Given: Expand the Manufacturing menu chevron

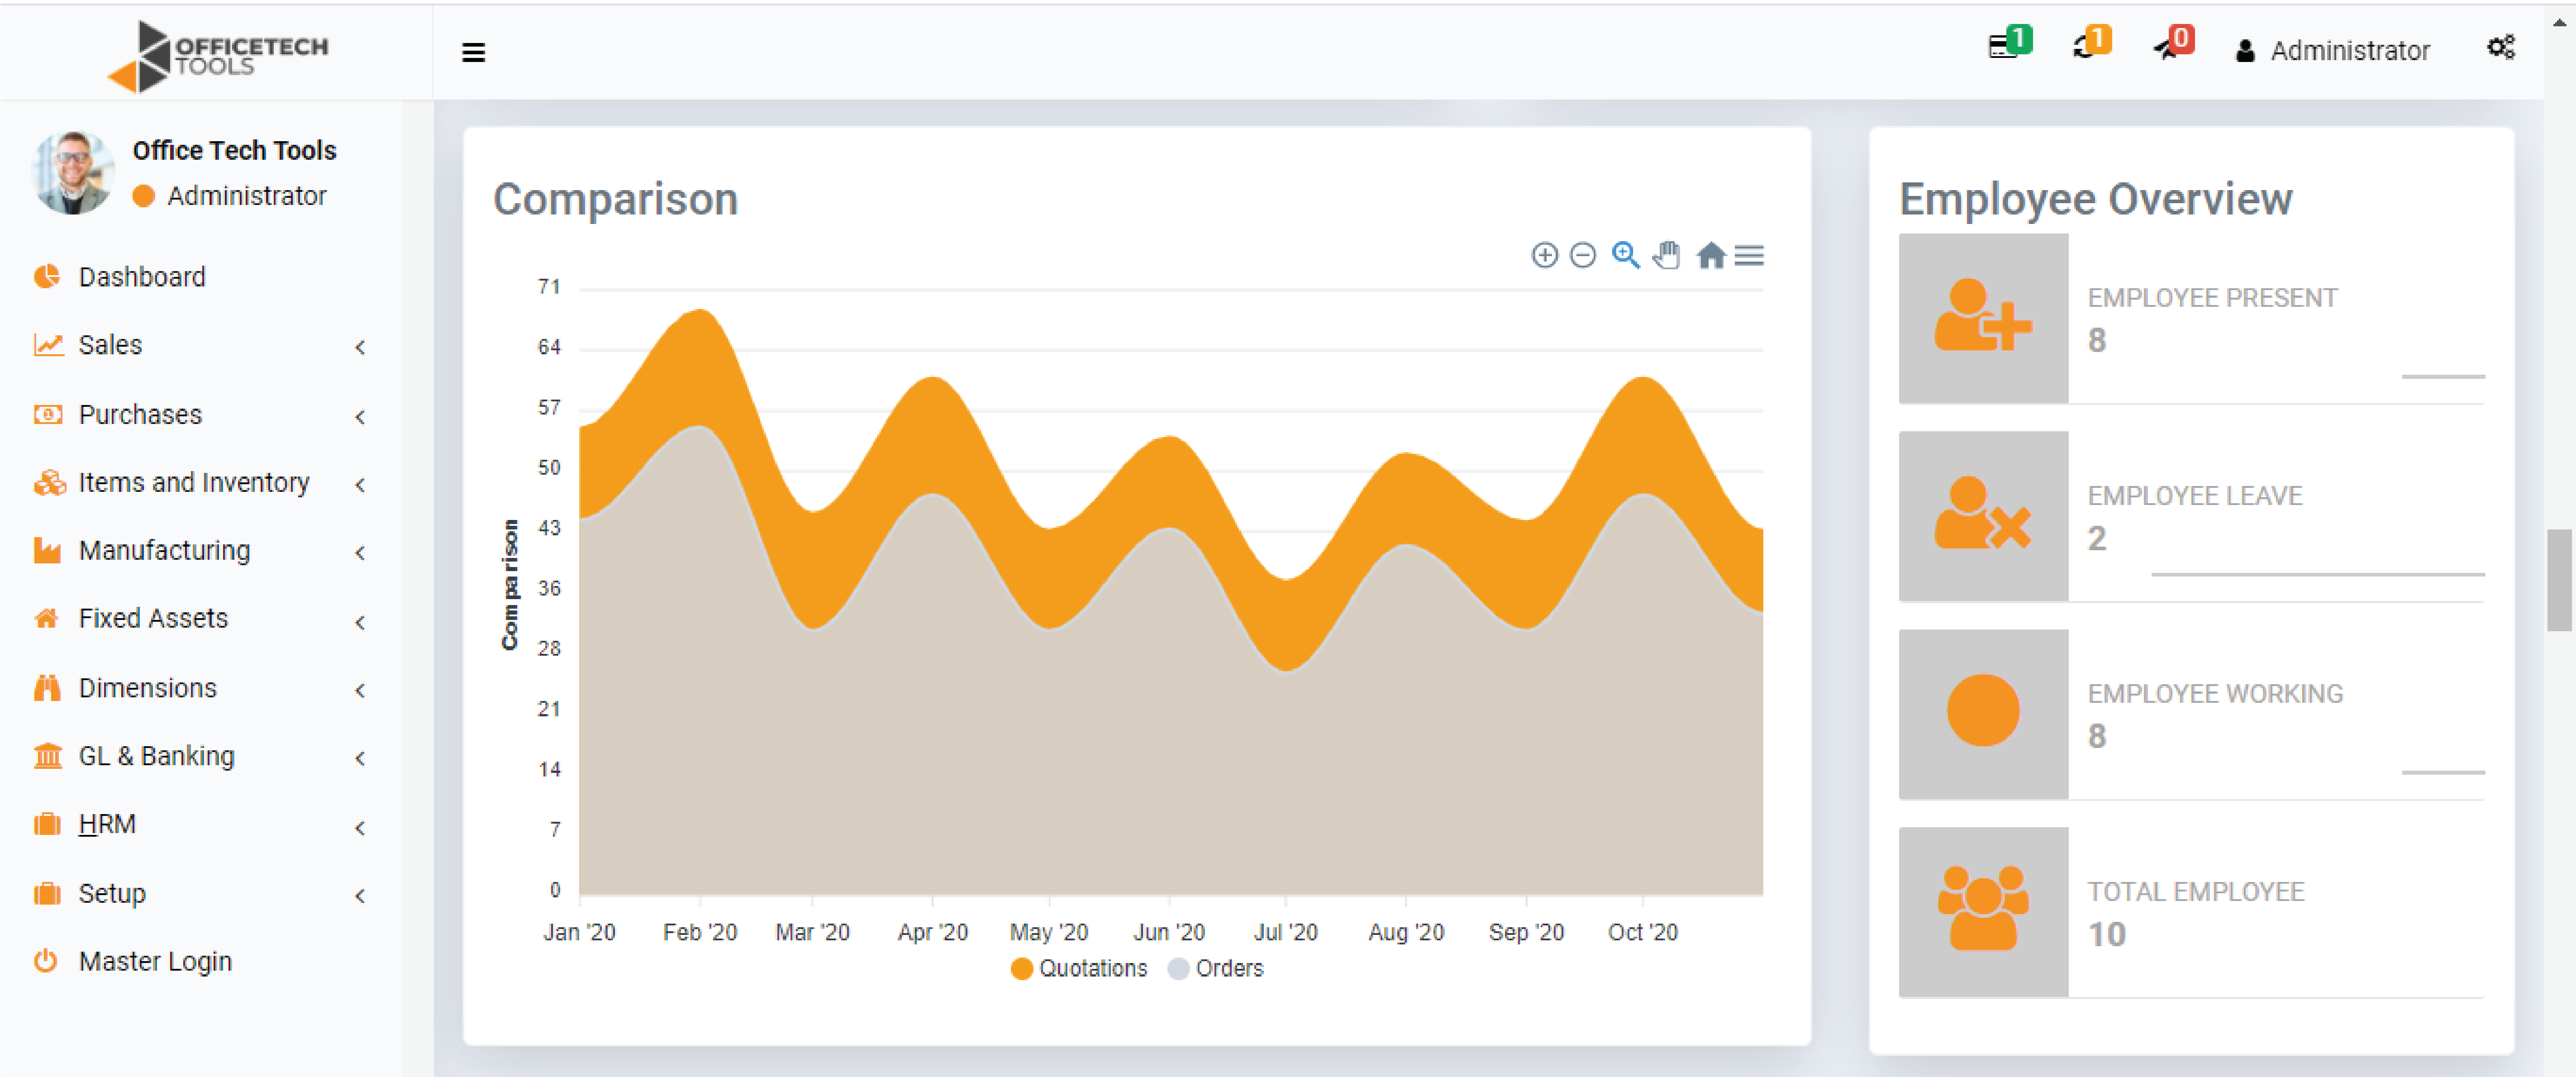Looking at the screenshot, I should click(360, 553).
